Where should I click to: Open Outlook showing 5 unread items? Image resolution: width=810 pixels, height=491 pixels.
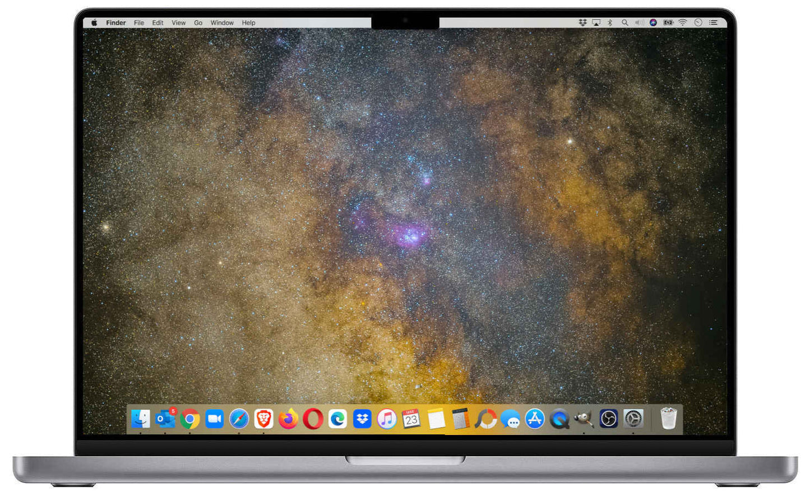click(166, 419)
